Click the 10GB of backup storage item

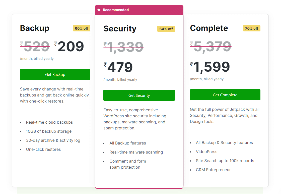tap(49, 131)
